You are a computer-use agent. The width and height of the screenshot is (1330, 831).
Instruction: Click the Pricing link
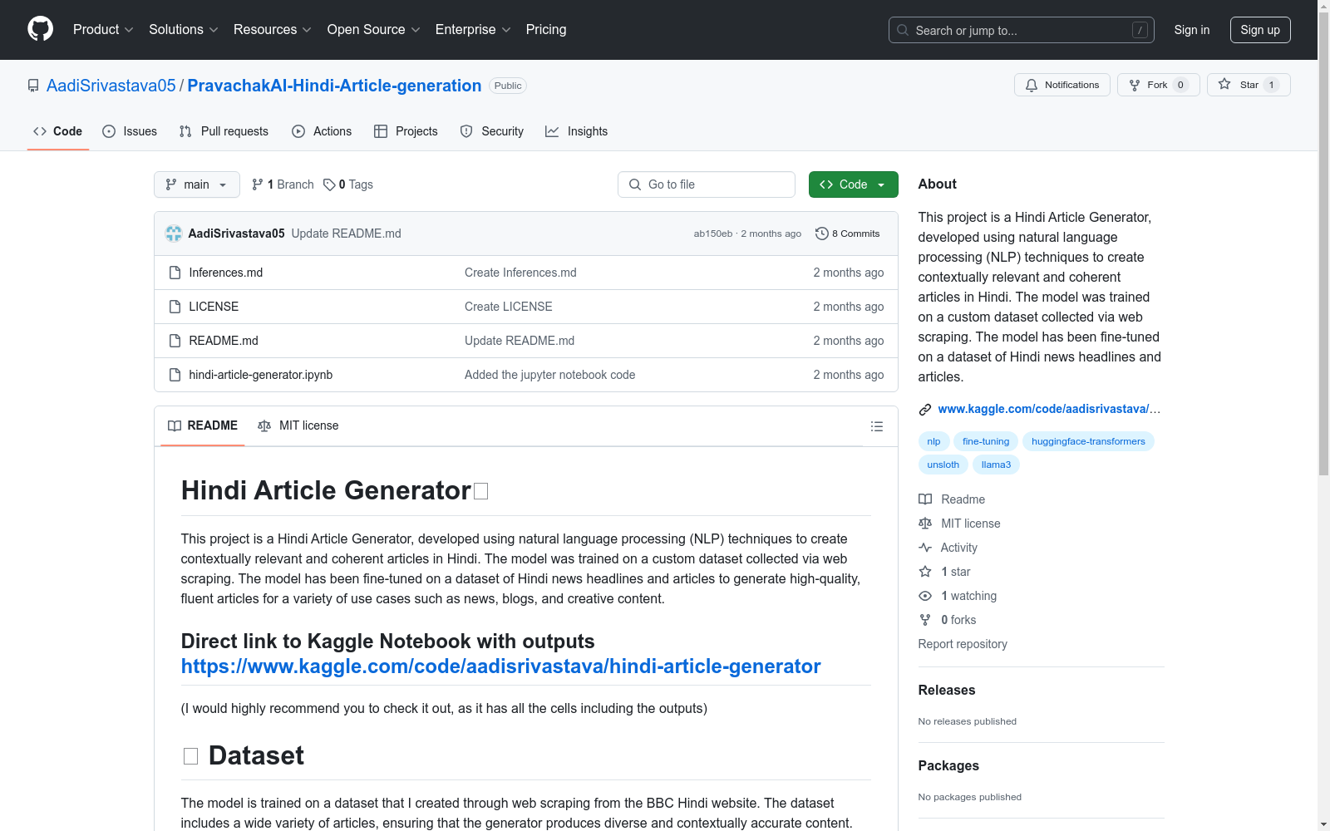coord(546,30)
